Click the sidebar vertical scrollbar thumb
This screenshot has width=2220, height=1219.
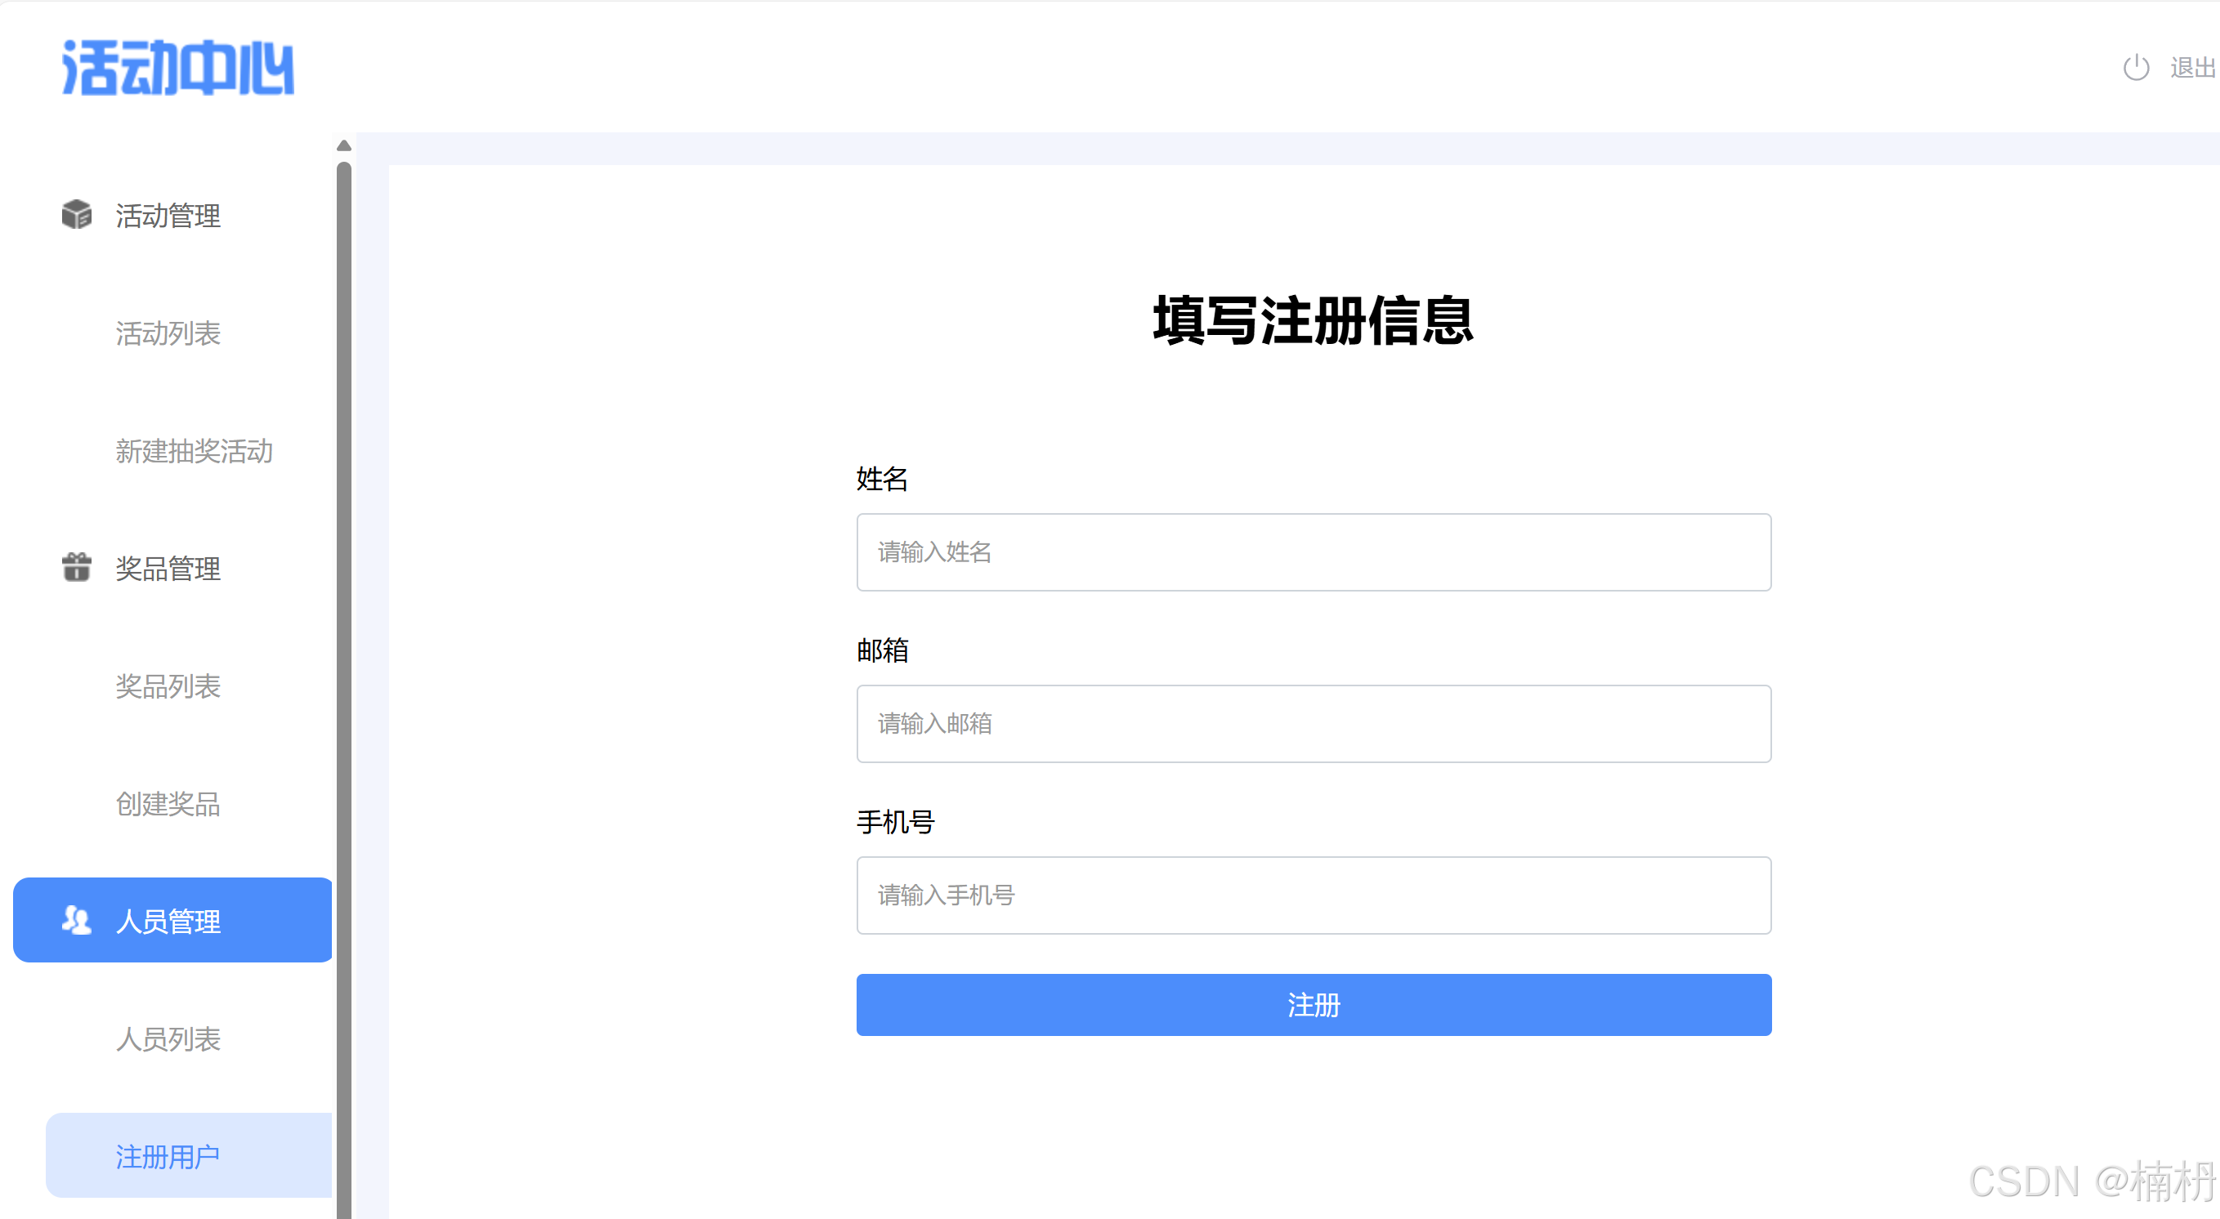(344, 690)
